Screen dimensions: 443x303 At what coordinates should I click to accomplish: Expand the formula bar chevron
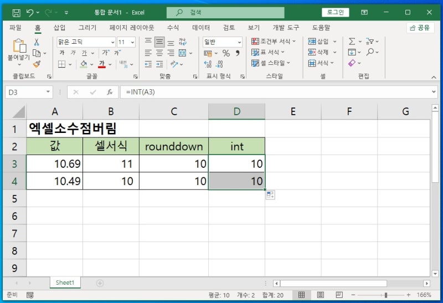[x=434, y=92]
